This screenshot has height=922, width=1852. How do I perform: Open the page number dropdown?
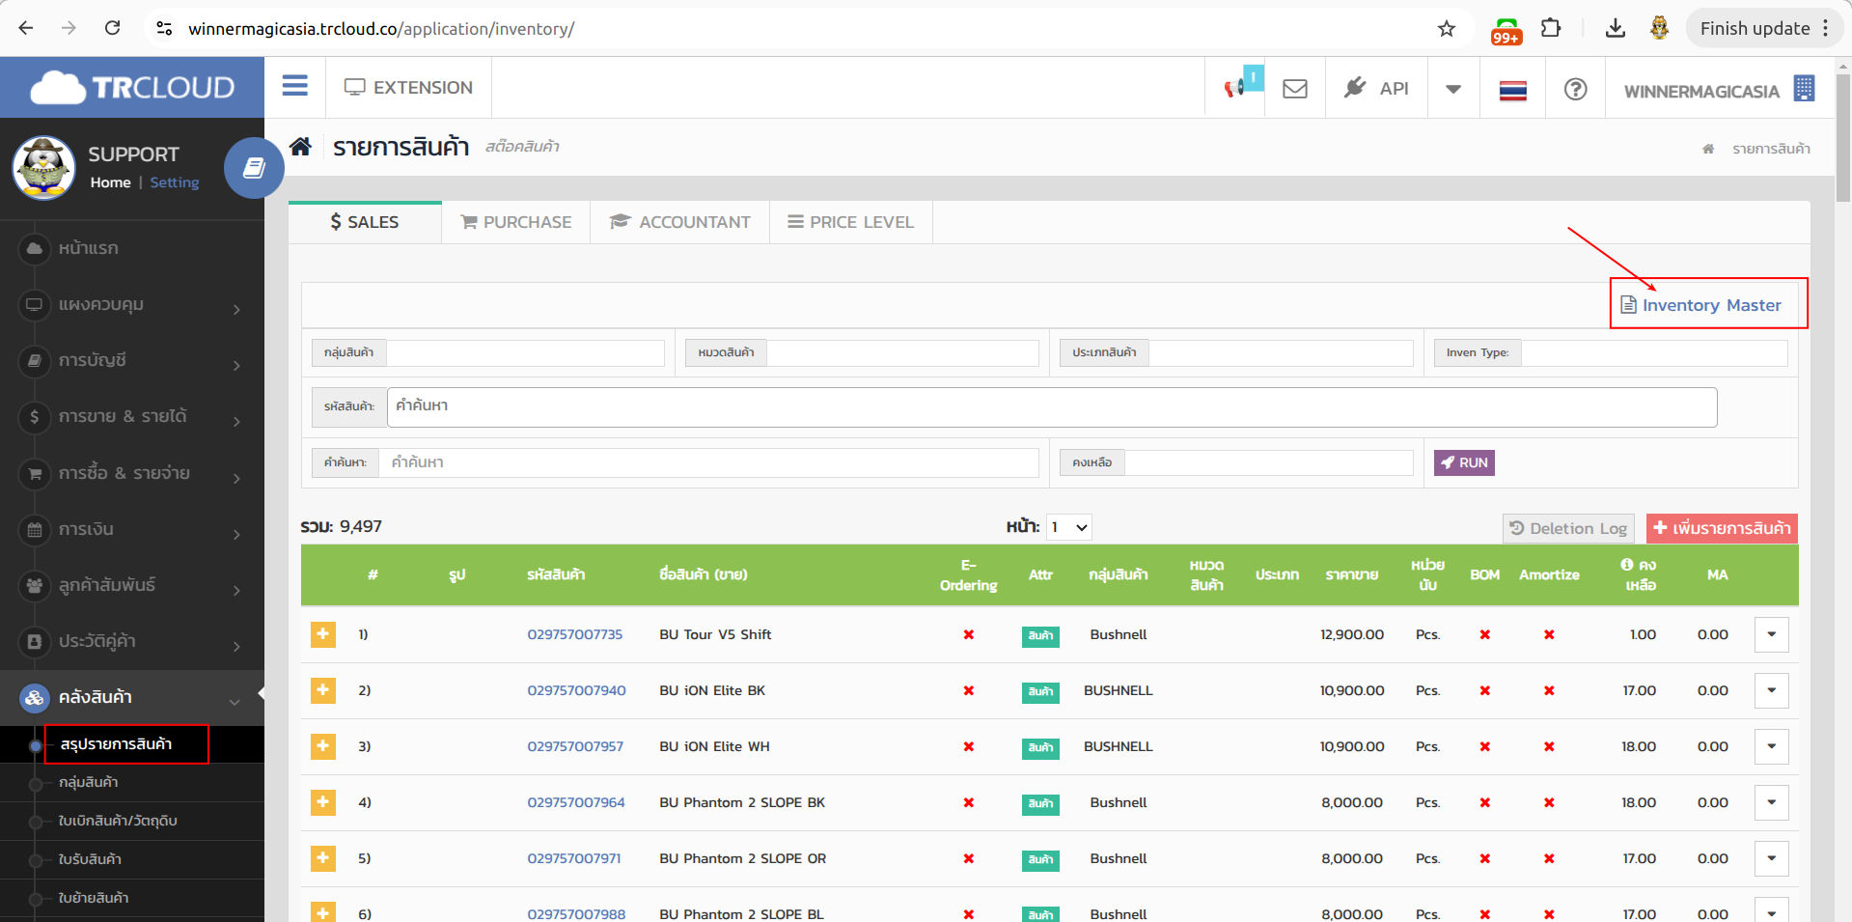[1069, 527]
